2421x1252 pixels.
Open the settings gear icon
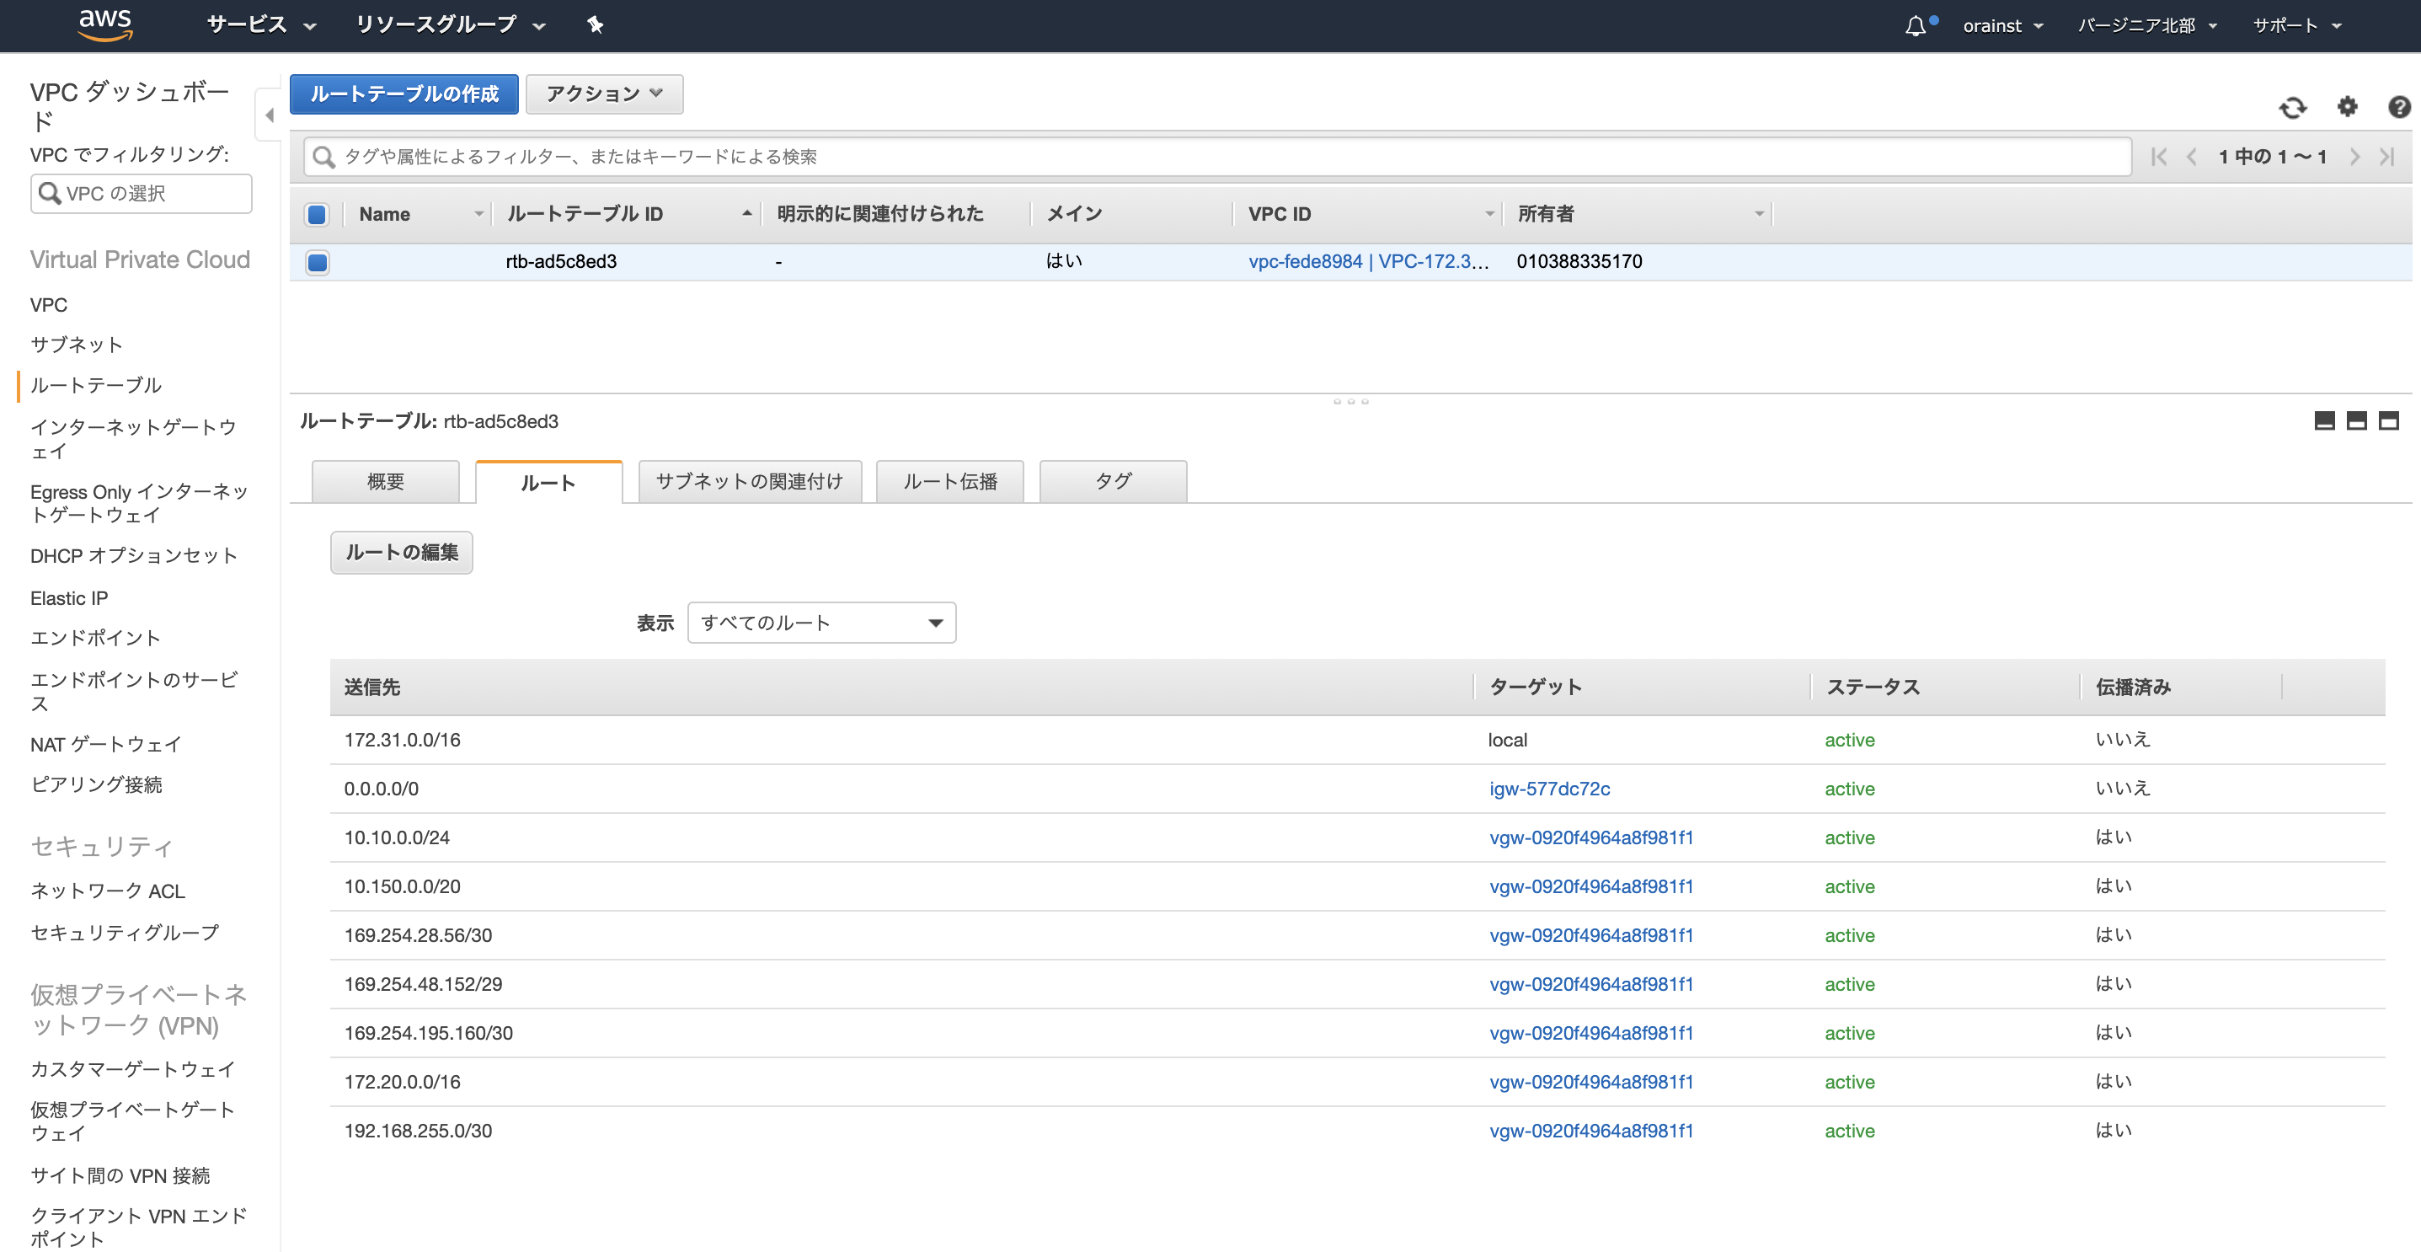2348,107
